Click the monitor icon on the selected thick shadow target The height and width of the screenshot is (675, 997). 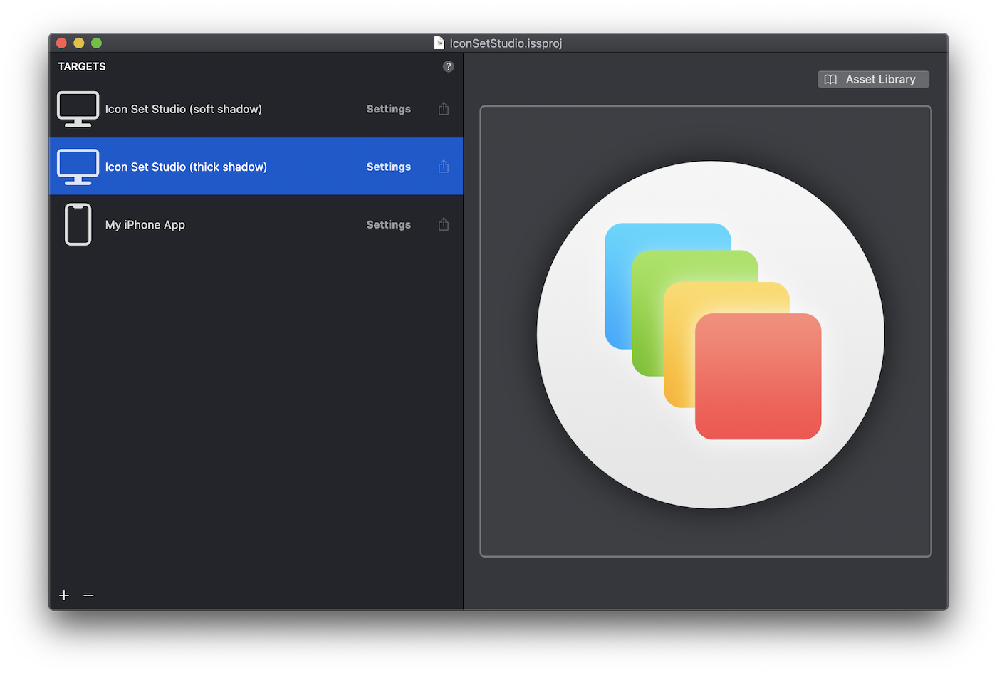click(x=78, y=166)
